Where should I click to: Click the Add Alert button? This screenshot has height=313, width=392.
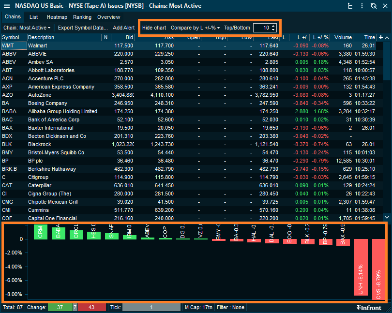point(123,28)
